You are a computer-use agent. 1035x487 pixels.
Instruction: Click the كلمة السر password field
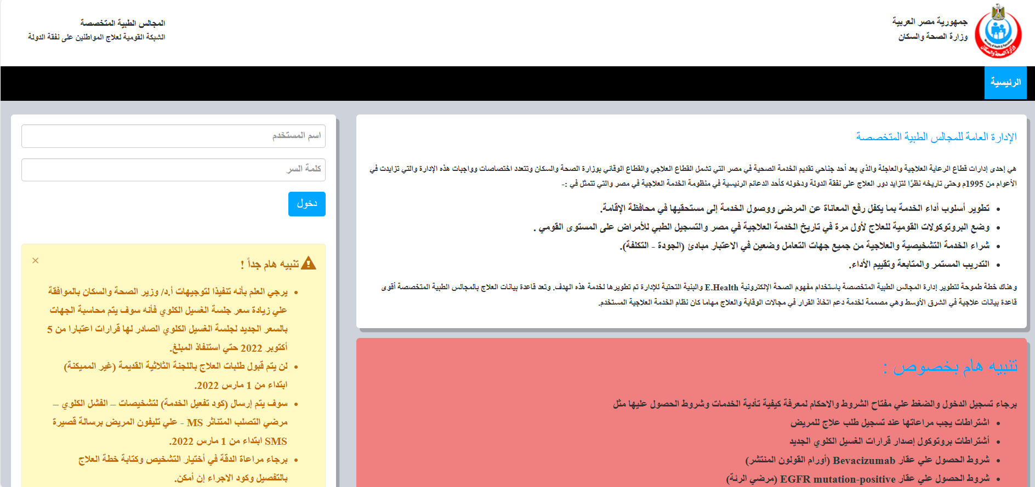[173, 169]
